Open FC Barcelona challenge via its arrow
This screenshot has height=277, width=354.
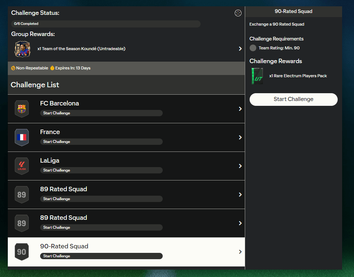coord(240,109)
